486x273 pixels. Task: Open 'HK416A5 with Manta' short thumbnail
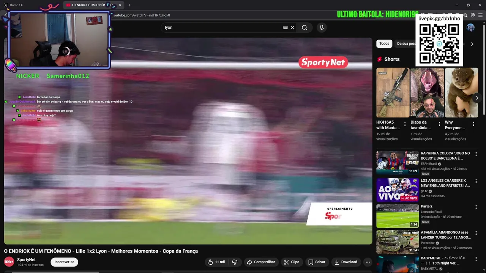coord(393,93)
